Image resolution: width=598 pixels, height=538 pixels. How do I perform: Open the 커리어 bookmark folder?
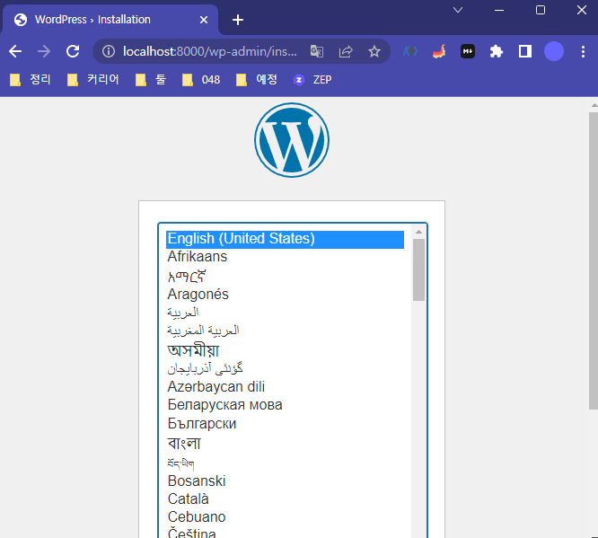click(x=93, y=79)
